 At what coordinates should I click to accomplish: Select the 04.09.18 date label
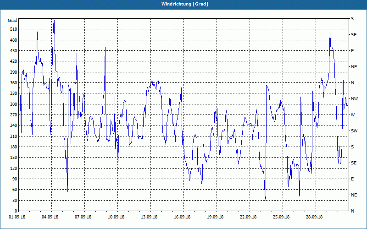[50, 217]
